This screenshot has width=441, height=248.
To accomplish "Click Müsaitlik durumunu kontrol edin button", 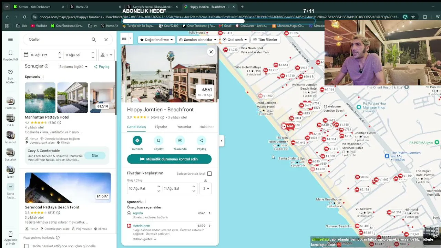I will point(169,159).
